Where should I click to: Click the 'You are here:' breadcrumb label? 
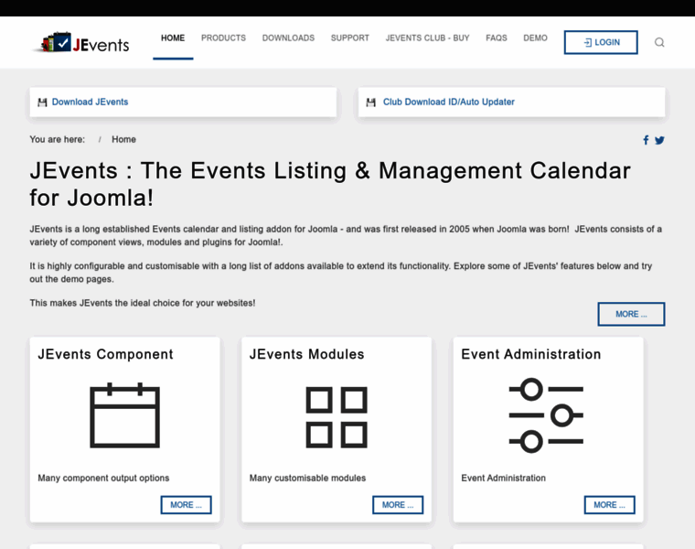click(58, 139)
